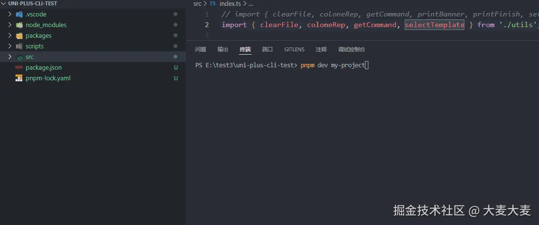Open pnpm-lock.yaml in the explorer
The image size is (539, 225).
(48, 78)
